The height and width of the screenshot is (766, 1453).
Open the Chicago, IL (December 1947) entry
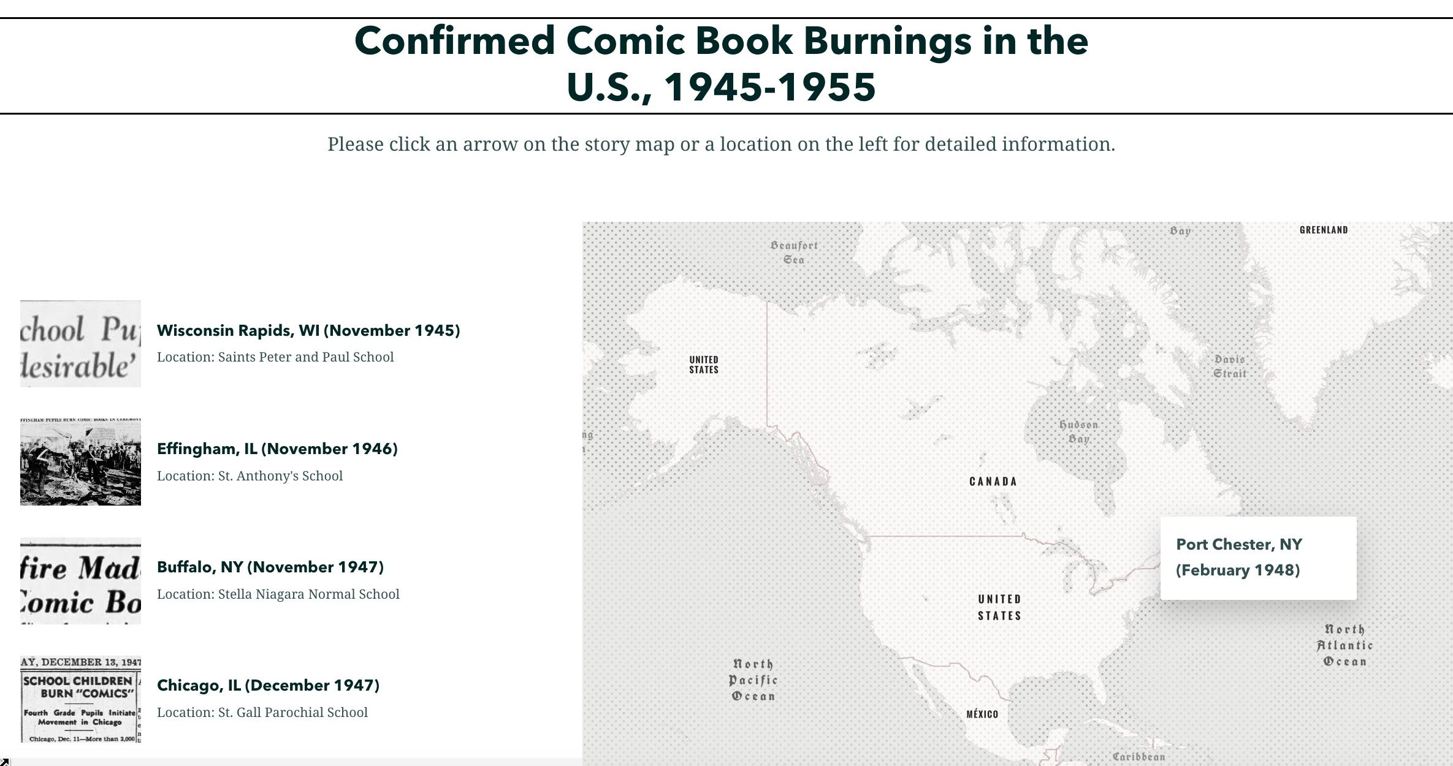click(269, 685)
